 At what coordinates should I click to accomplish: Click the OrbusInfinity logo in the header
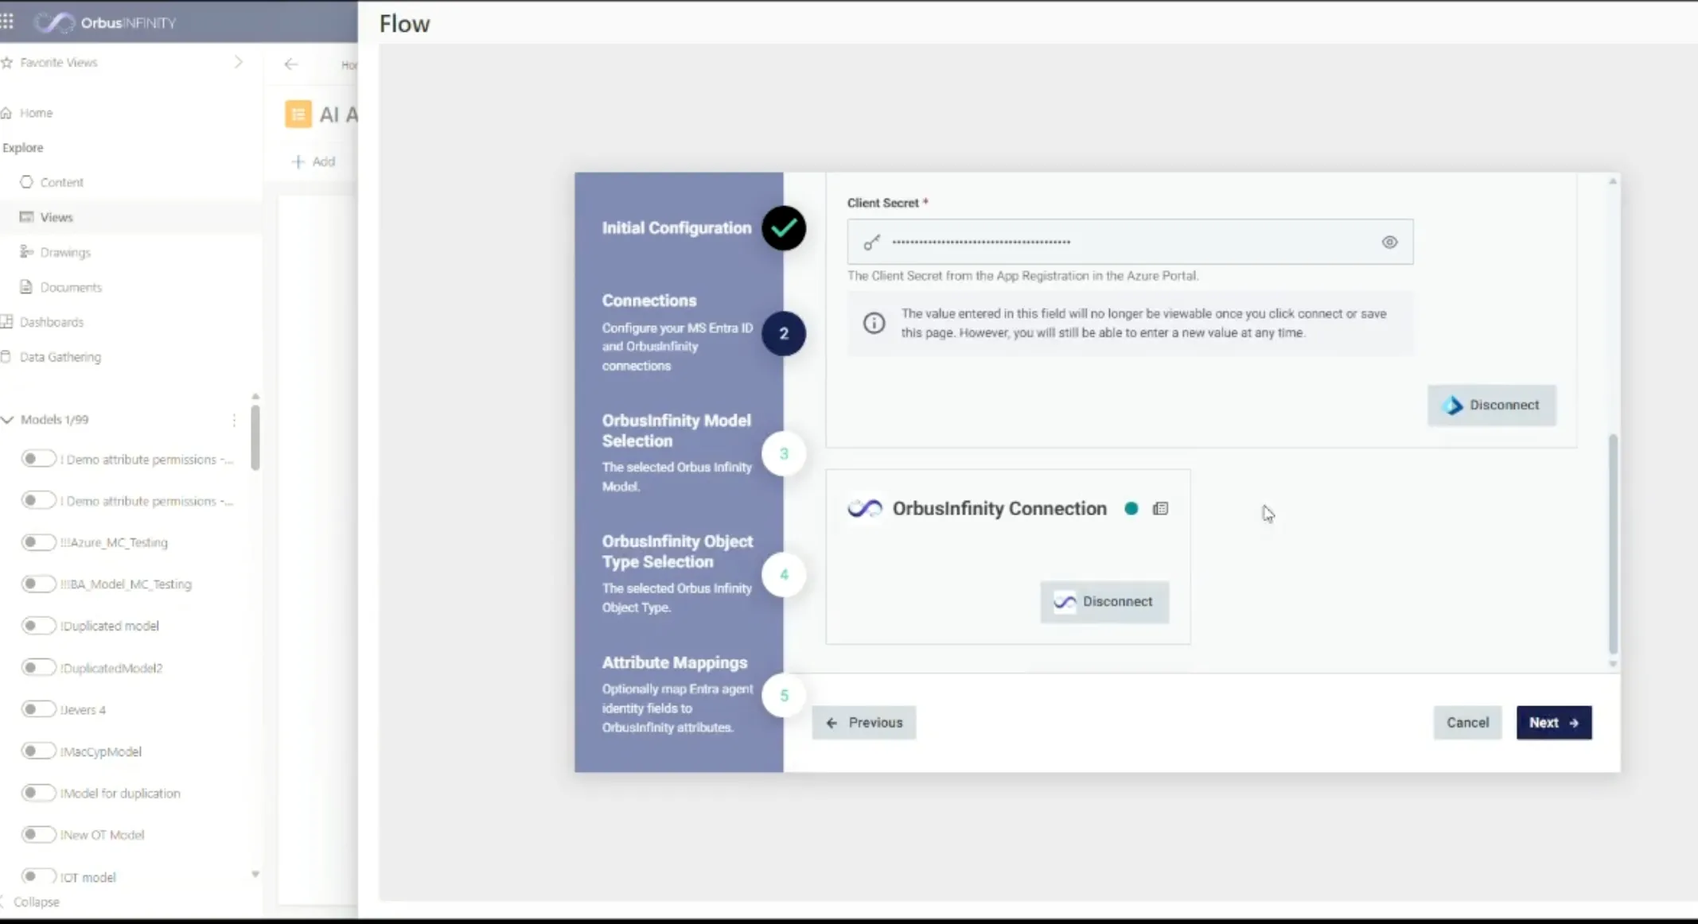[105, 22]
